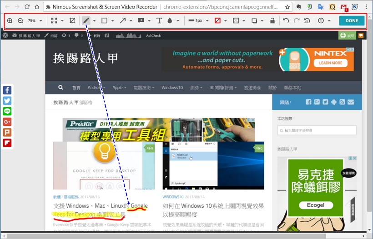This screenshot has height=239, width=373.
Task: Open the Windows10 navigation item
Action: click(x=172, y=88)
